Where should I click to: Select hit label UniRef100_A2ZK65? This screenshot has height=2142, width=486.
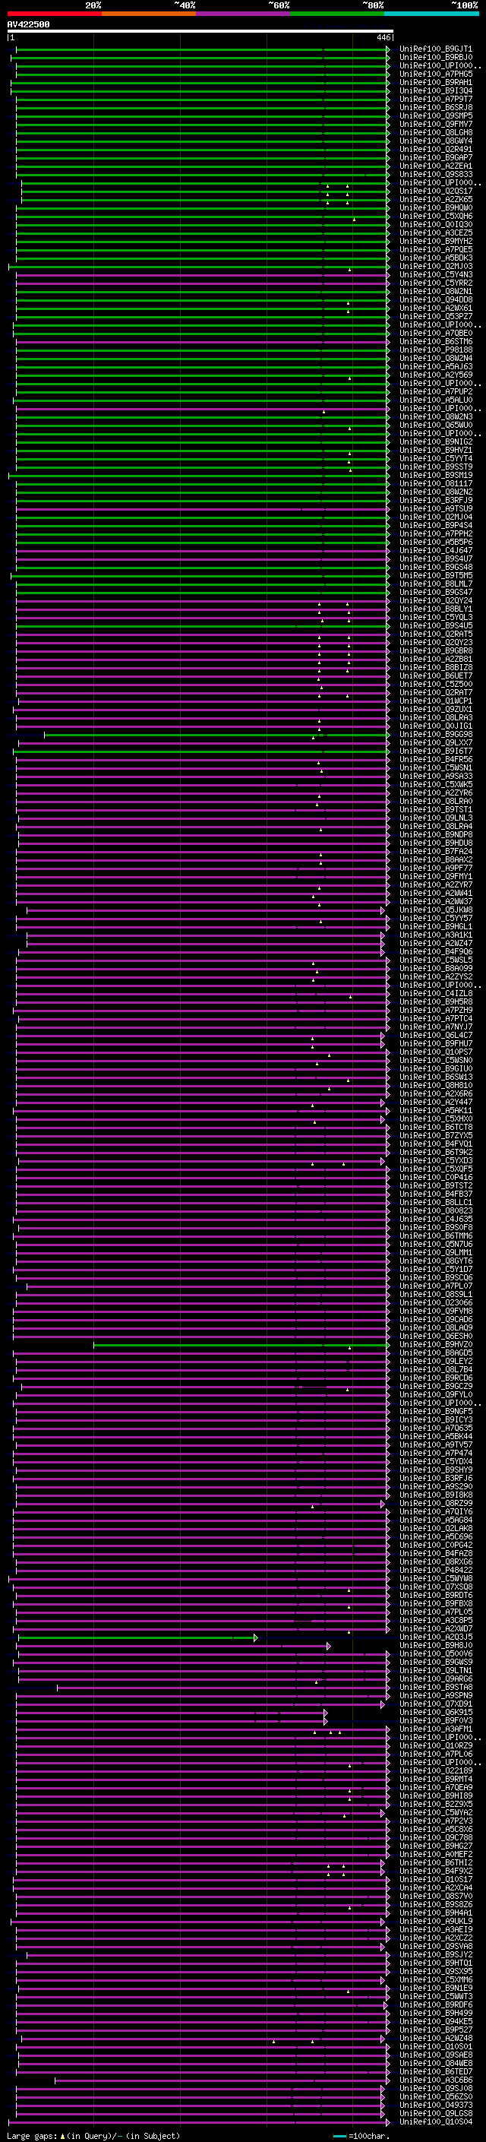435,200
